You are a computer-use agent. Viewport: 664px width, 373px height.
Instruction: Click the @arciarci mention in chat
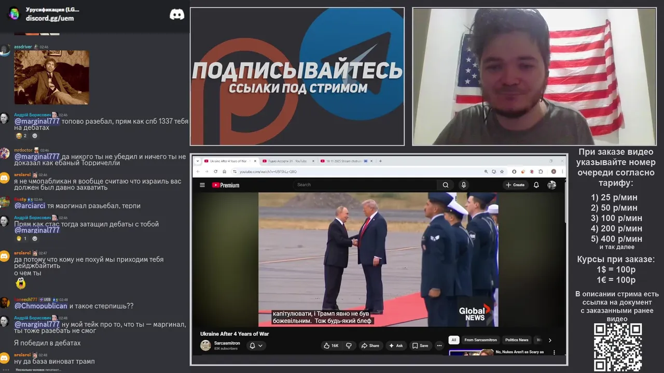30,206
